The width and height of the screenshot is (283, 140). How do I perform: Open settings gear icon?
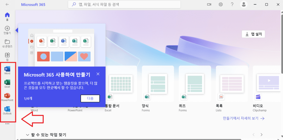point(221,4)
